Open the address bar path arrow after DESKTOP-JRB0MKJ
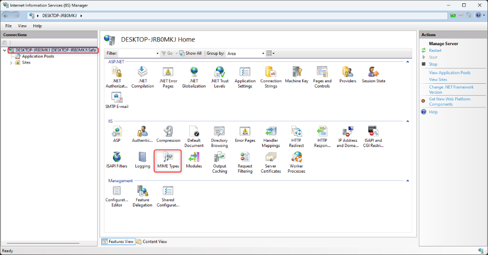488x255 pixels. point(81,16)
